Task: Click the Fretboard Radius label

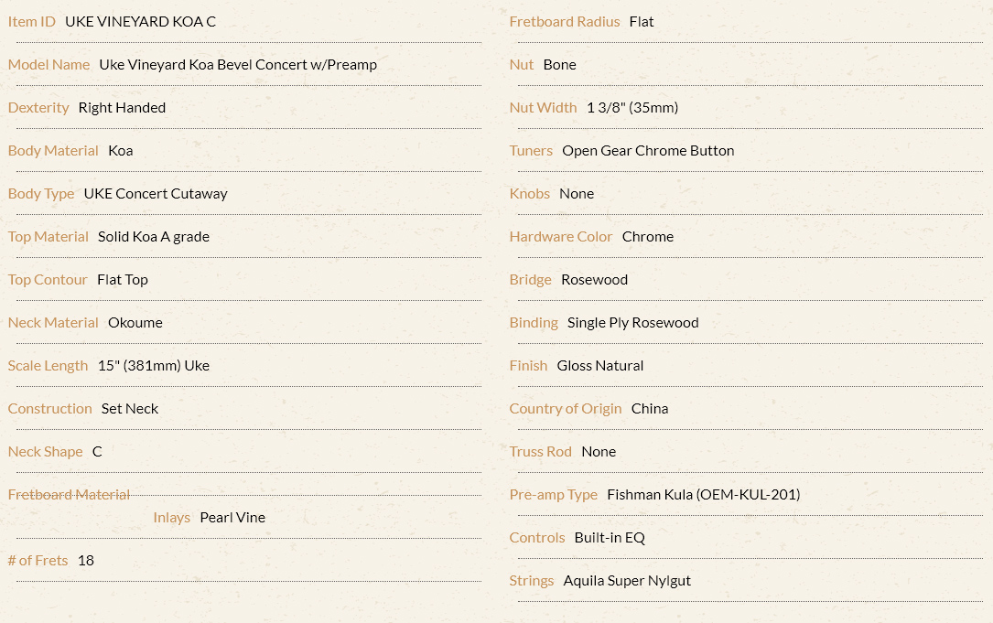Action: 565,22
